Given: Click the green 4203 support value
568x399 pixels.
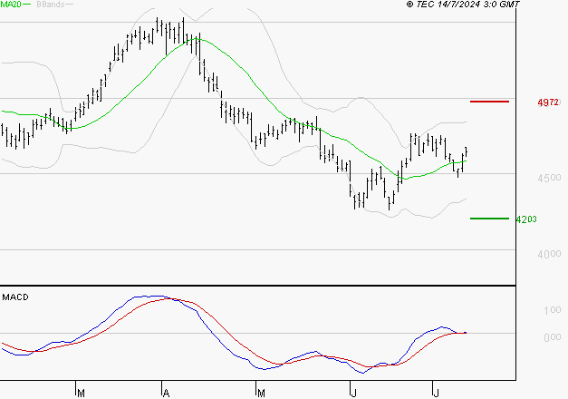Looking at the screenshot, I should pyautogui.click(x=526, y=219).
